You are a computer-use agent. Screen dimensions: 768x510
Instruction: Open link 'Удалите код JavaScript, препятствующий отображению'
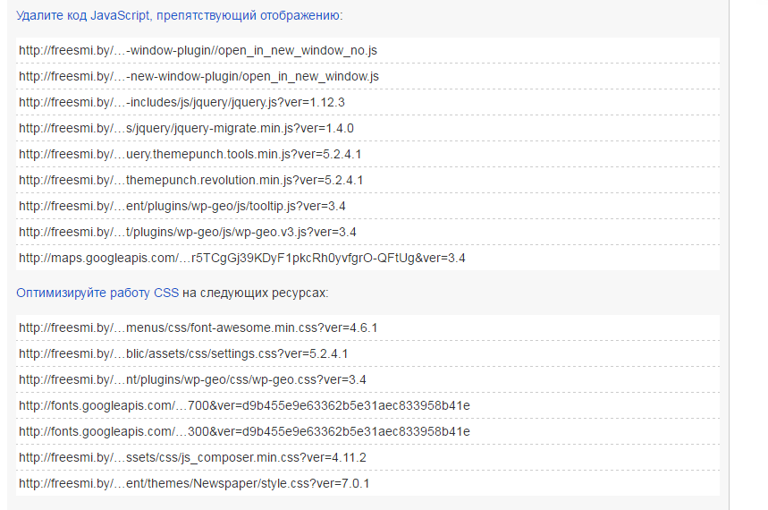(x=180, y=16)
